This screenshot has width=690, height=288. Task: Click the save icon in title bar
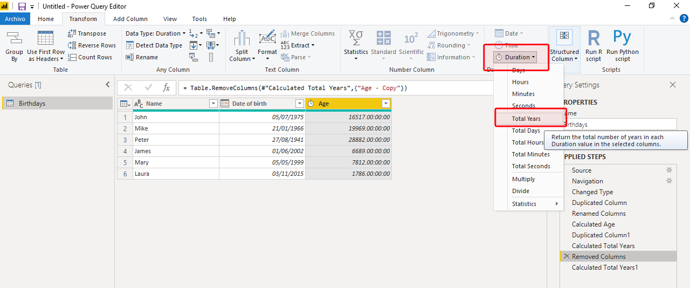click(x=22, y=6)
